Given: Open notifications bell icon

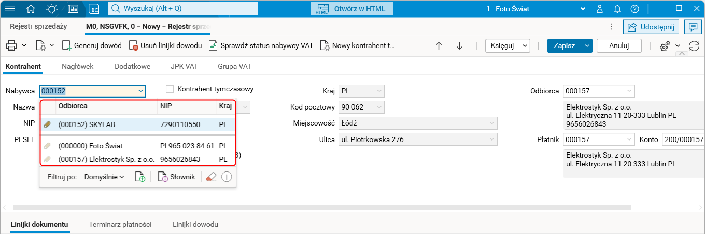Looking at the screenshot, I should pyautogui.click(x=617, y=8).
